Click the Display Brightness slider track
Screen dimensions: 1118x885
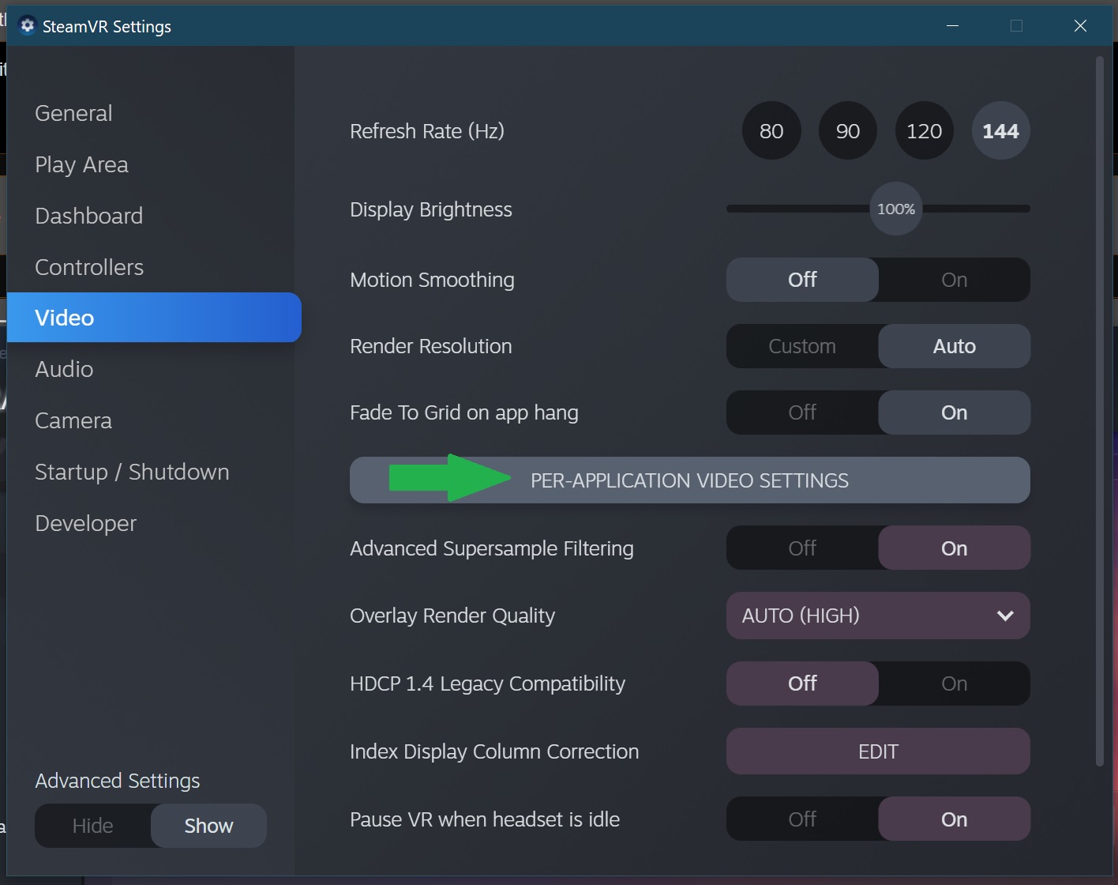point(878,209)
